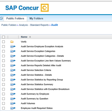The width and height of the screenshot is (112, 111).
Task: Switch to the My Folders tab
Action: click(36, 18)
